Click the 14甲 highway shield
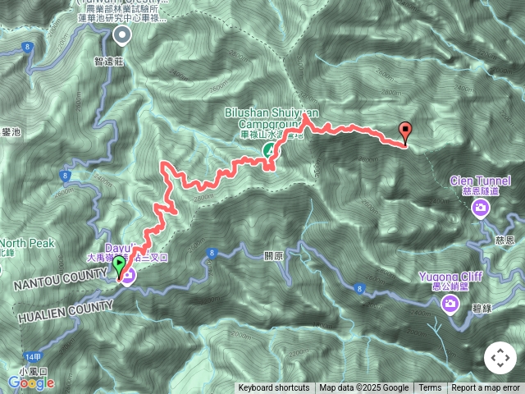 (x=33, y=357)
